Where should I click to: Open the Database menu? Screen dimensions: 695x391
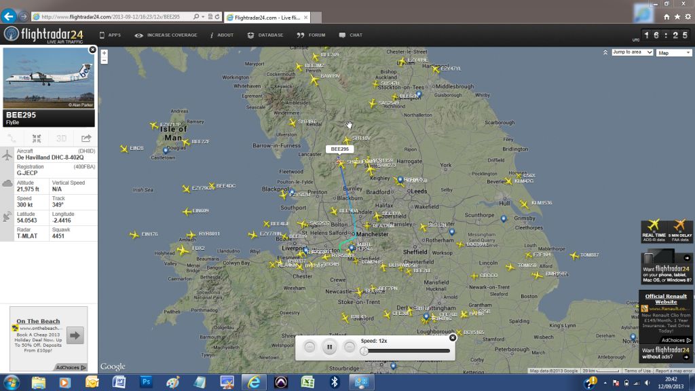tap(265, 35)
